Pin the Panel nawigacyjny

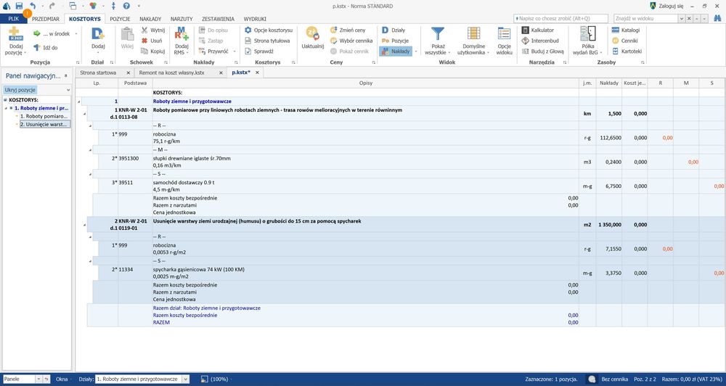pyautogui.click(x=65, y=76)
